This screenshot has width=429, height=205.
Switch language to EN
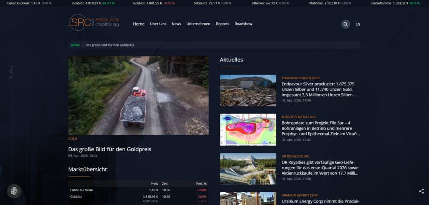pos(358,24)
